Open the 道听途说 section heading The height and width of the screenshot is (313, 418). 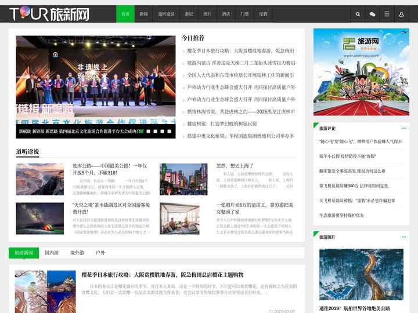[27, 152]
